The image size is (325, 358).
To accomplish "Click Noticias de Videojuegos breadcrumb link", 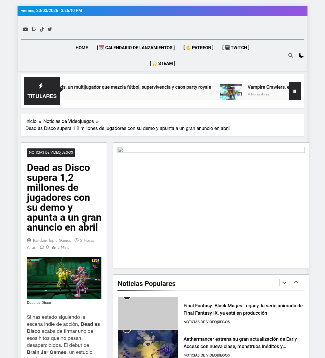I will [69, 121].
